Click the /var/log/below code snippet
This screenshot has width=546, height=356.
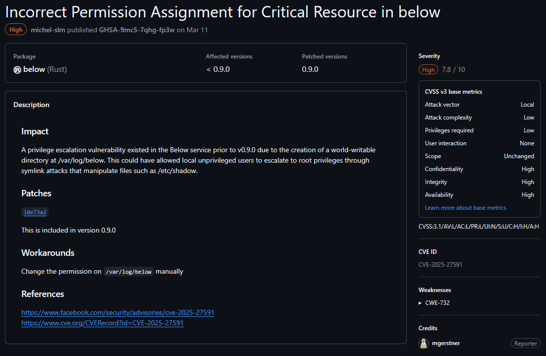tap(128, 272)
